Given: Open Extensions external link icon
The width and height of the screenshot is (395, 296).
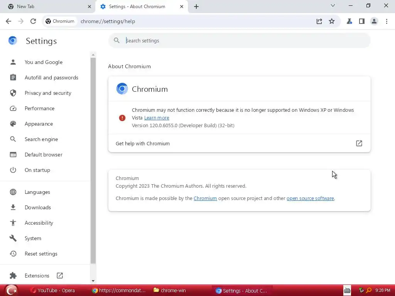Looking at the screenshot, I should [60, 276].
